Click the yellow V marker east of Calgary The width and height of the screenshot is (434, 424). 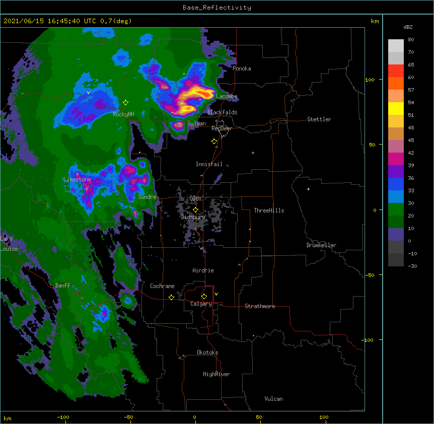(216, 294)
